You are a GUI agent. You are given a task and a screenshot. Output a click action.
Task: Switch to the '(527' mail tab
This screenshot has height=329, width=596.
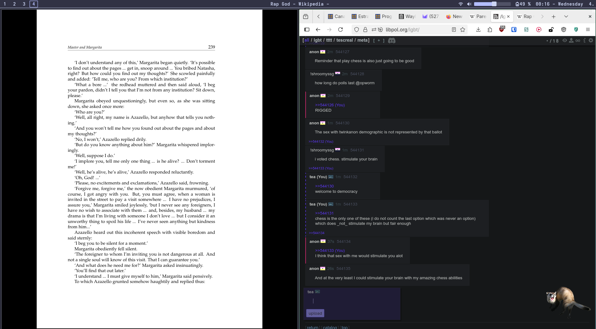tap(431, 16)
